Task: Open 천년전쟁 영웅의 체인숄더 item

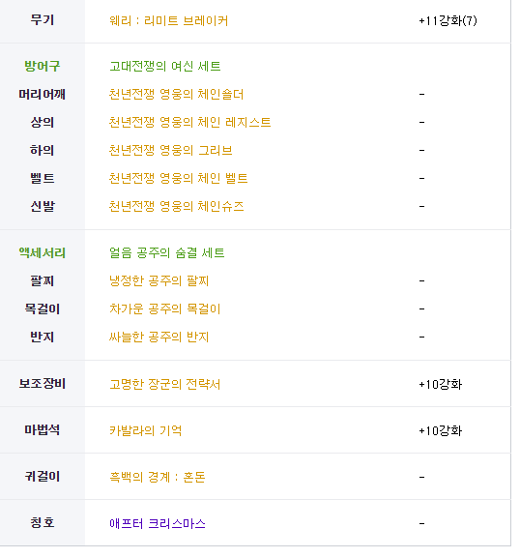Action: (176, 95)
